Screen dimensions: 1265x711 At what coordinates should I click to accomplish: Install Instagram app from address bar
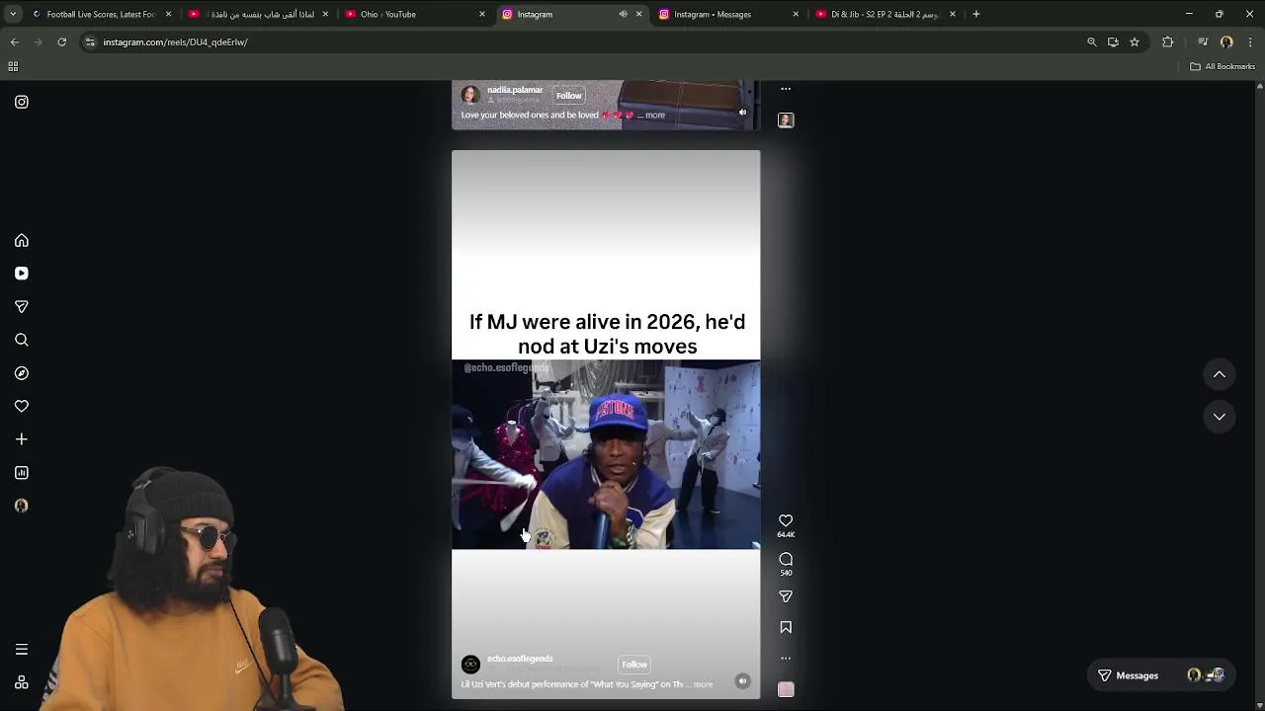pyautogui.click(x=1113, y=41)
